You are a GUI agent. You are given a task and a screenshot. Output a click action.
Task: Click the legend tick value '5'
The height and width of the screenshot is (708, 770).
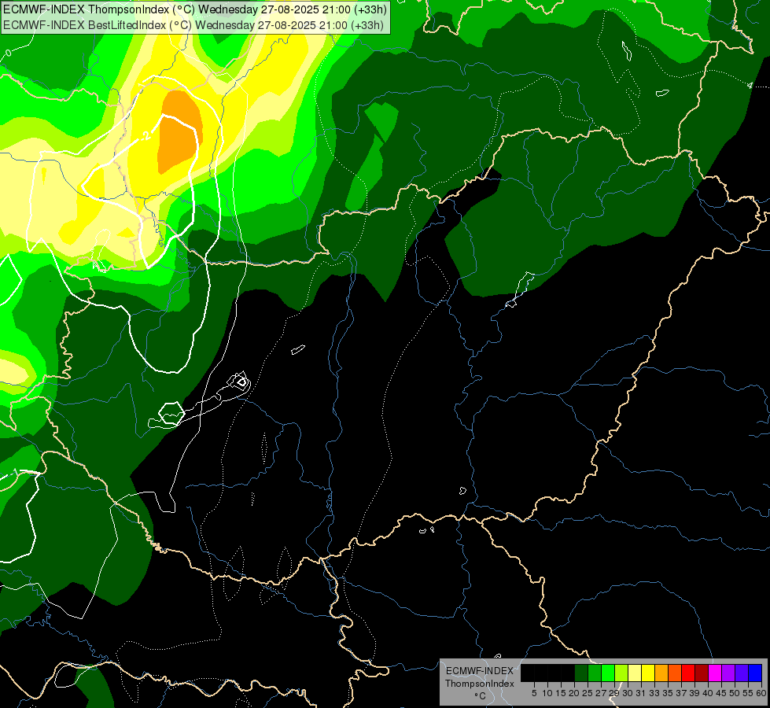534,693
